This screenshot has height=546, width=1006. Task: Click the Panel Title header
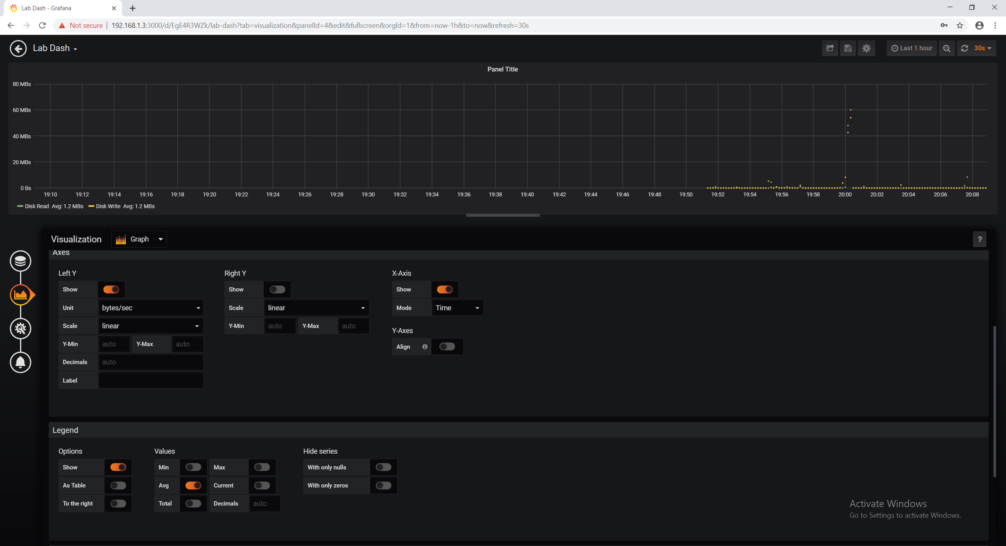click(x=503, y=69)
